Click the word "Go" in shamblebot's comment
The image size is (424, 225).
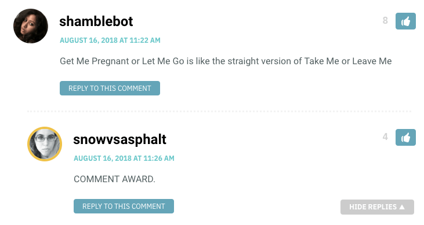[178, 61]
